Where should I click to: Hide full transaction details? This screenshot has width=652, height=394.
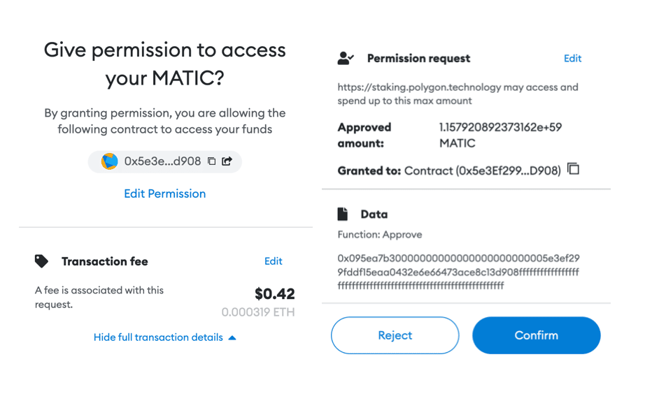click(x=158, y=337)
